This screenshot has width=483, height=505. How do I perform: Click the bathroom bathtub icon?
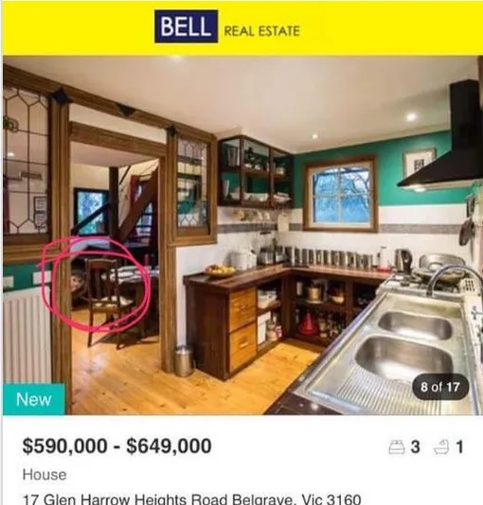click(441, 447)
